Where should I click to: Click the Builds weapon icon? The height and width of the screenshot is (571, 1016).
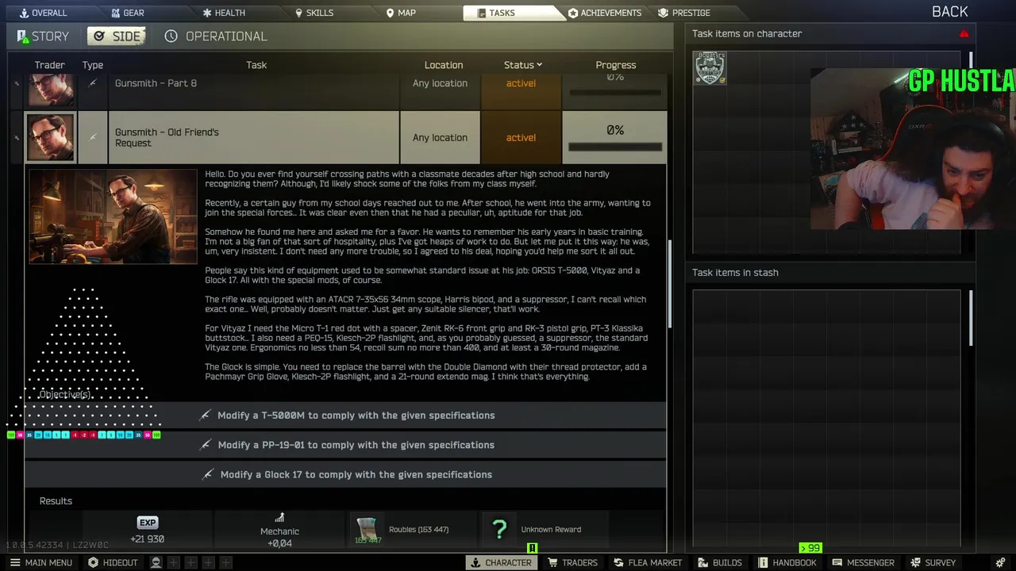tap(703, 562)
